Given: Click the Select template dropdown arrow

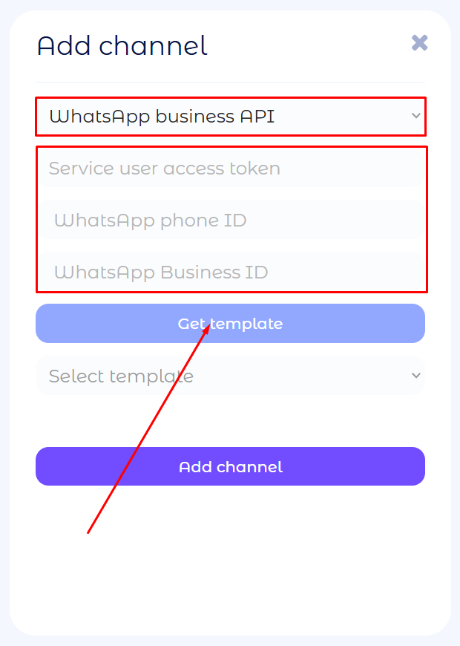Looking at the screenshot, I should [x=415, y=376].
